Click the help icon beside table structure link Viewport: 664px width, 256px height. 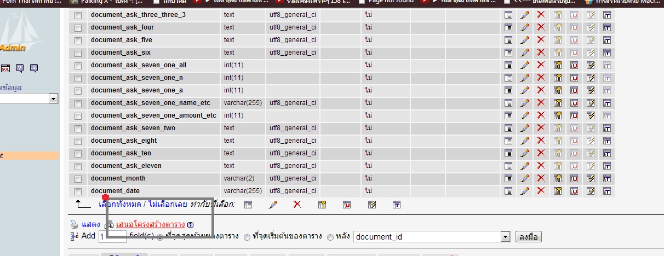pyautogui.click(x=190, y=225)
